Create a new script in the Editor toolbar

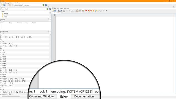[53, 11]
